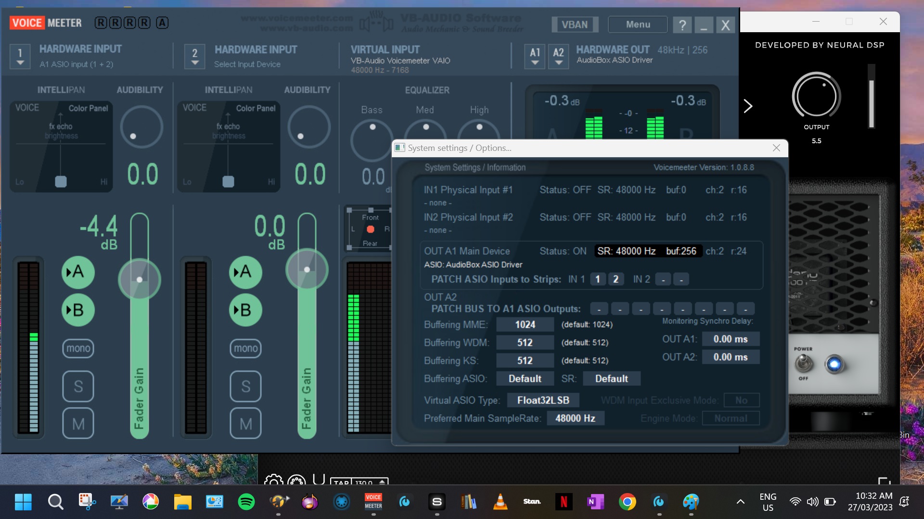Click Select Input Device label
The height and width of the screenshot is (519, 924).
(x=247, y=64)
